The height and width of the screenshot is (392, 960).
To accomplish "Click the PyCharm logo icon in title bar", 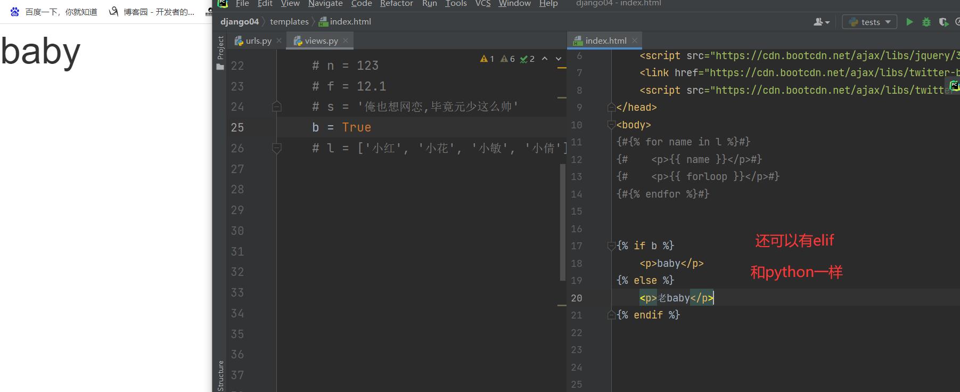I will pyautogui.click(x=223, y=3).
